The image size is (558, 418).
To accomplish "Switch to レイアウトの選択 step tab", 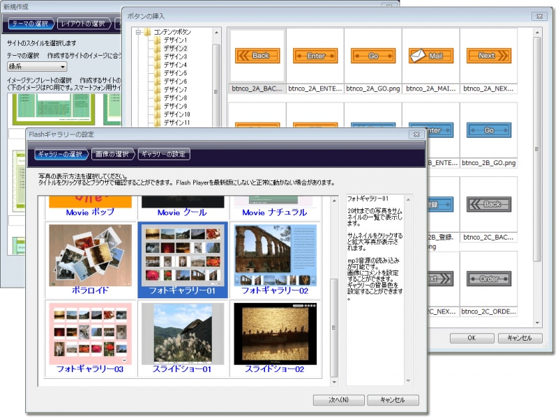I will coord(83,24).
